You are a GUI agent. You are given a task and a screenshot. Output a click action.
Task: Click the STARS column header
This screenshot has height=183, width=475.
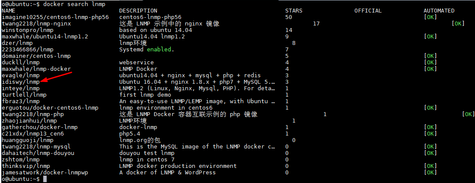tap(294, 11)
